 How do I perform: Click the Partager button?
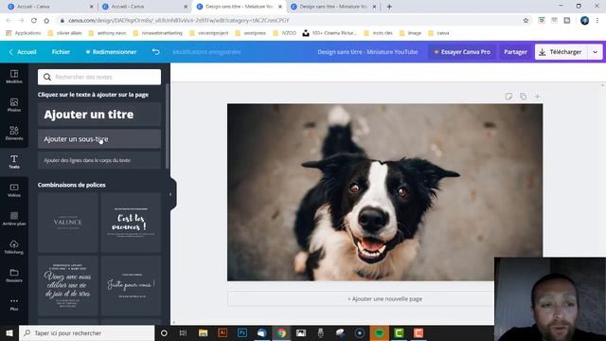click(515, 52)
